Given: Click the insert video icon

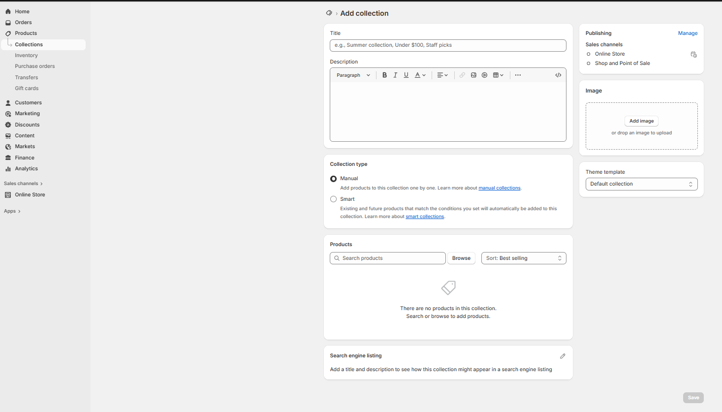Looking at the screenshot, I should pyautogui.click(x=484, y=75).
